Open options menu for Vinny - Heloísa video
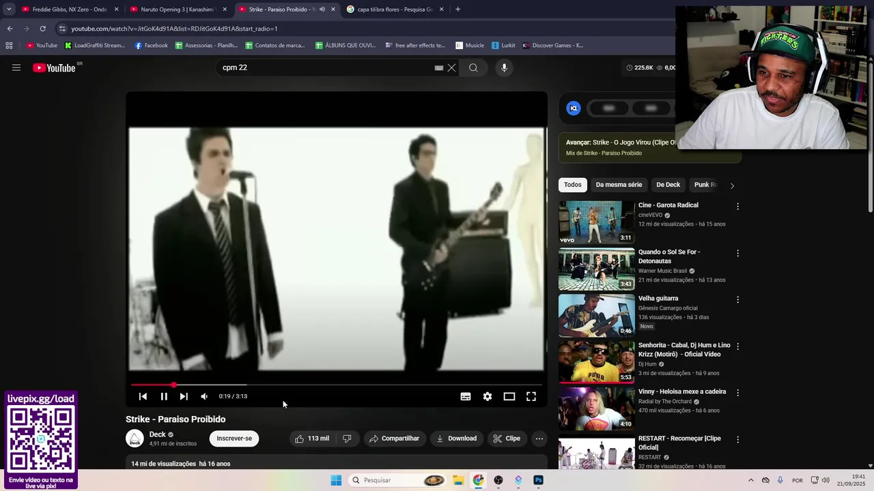The width and height of the screenshot is (874, 491). pos(737,393)
